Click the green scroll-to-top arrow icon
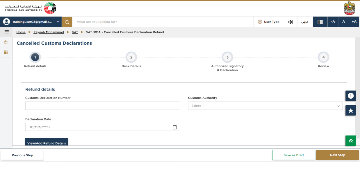This screenshot has width=360, height=188. pyautogui.click(x=351, y=141)
